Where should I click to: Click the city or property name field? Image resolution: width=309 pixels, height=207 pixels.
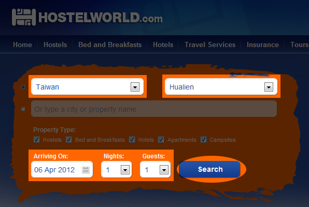pyautogui.click(x=154, y=109)
